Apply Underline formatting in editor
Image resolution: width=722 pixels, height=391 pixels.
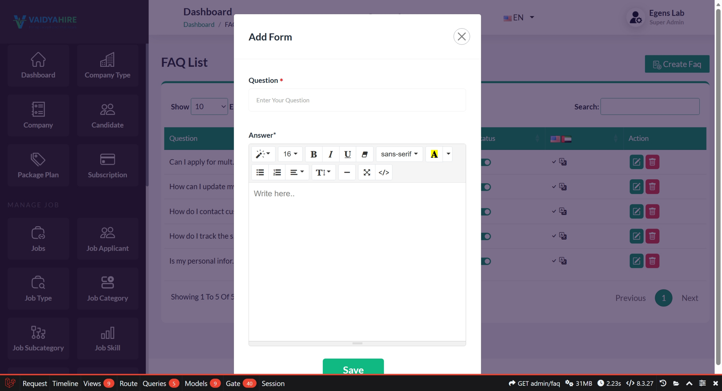[348, 154]
